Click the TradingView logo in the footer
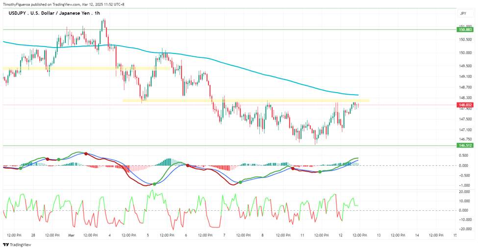 click(x=17, y=245)
